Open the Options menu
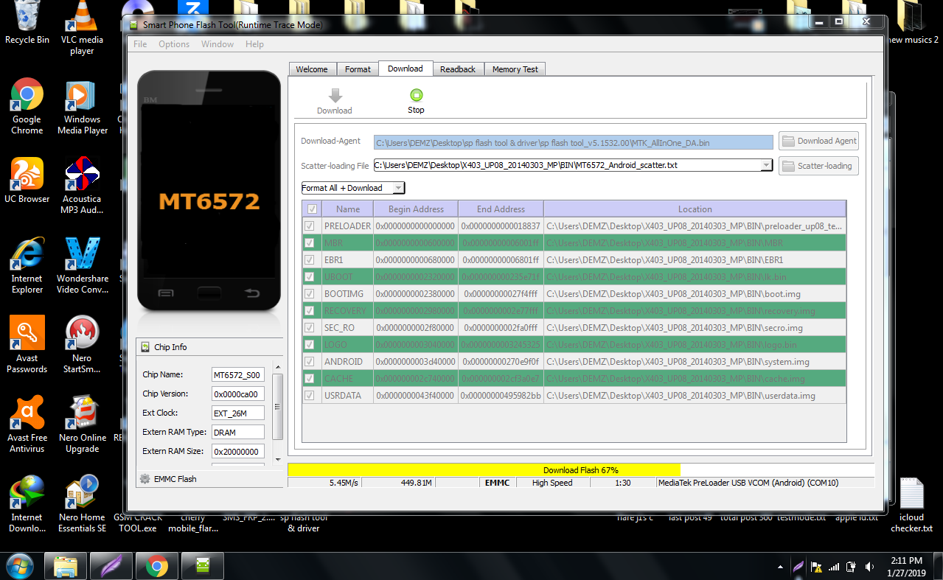The height and width of the screenshot is (580, 943). [174, 44]
